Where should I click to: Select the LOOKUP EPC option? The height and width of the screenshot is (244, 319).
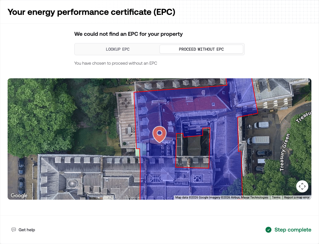(117, 49)
